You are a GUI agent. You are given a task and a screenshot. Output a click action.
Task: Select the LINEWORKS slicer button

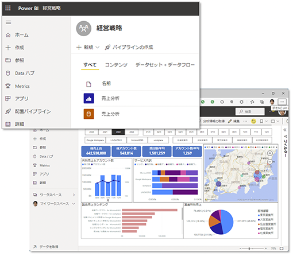click(116, 140)
